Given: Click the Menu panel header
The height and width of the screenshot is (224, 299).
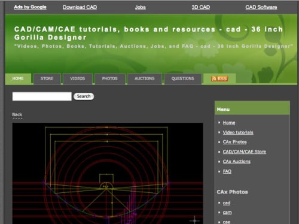Looking at the screenshot, I should click(252, 108).
